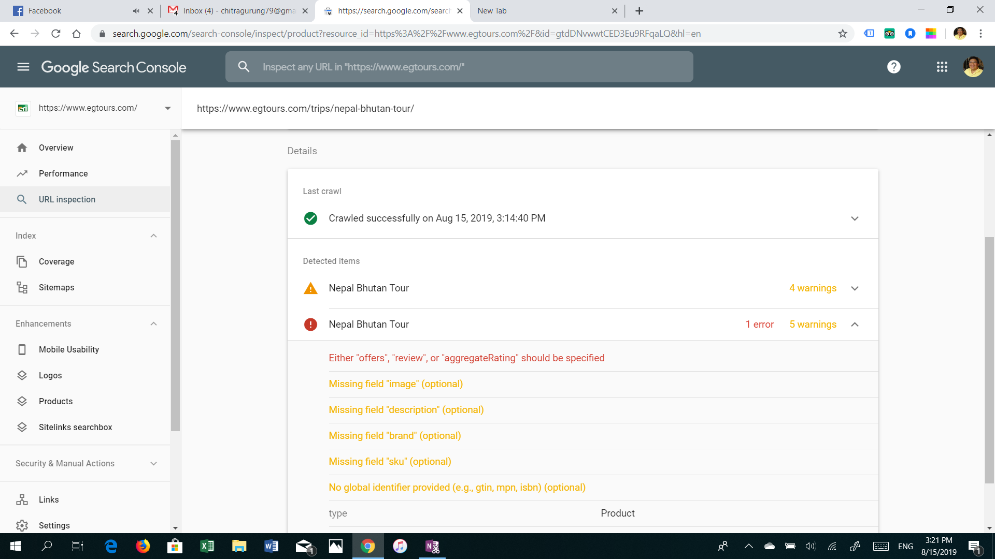Open Mobile Usability report
Screen dimensions: 995x559
point(69,349)
